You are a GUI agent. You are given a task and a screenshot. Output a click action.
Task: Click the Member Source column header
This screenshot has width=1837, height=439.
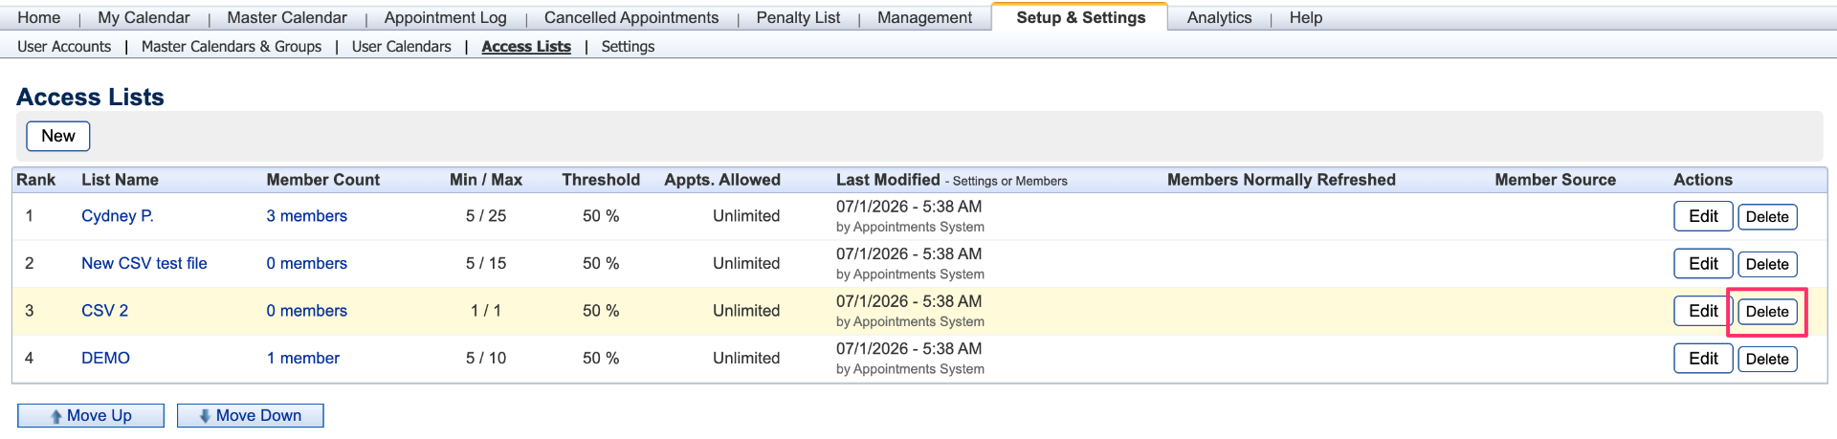pyautogui.click(x=1556, y=180)
